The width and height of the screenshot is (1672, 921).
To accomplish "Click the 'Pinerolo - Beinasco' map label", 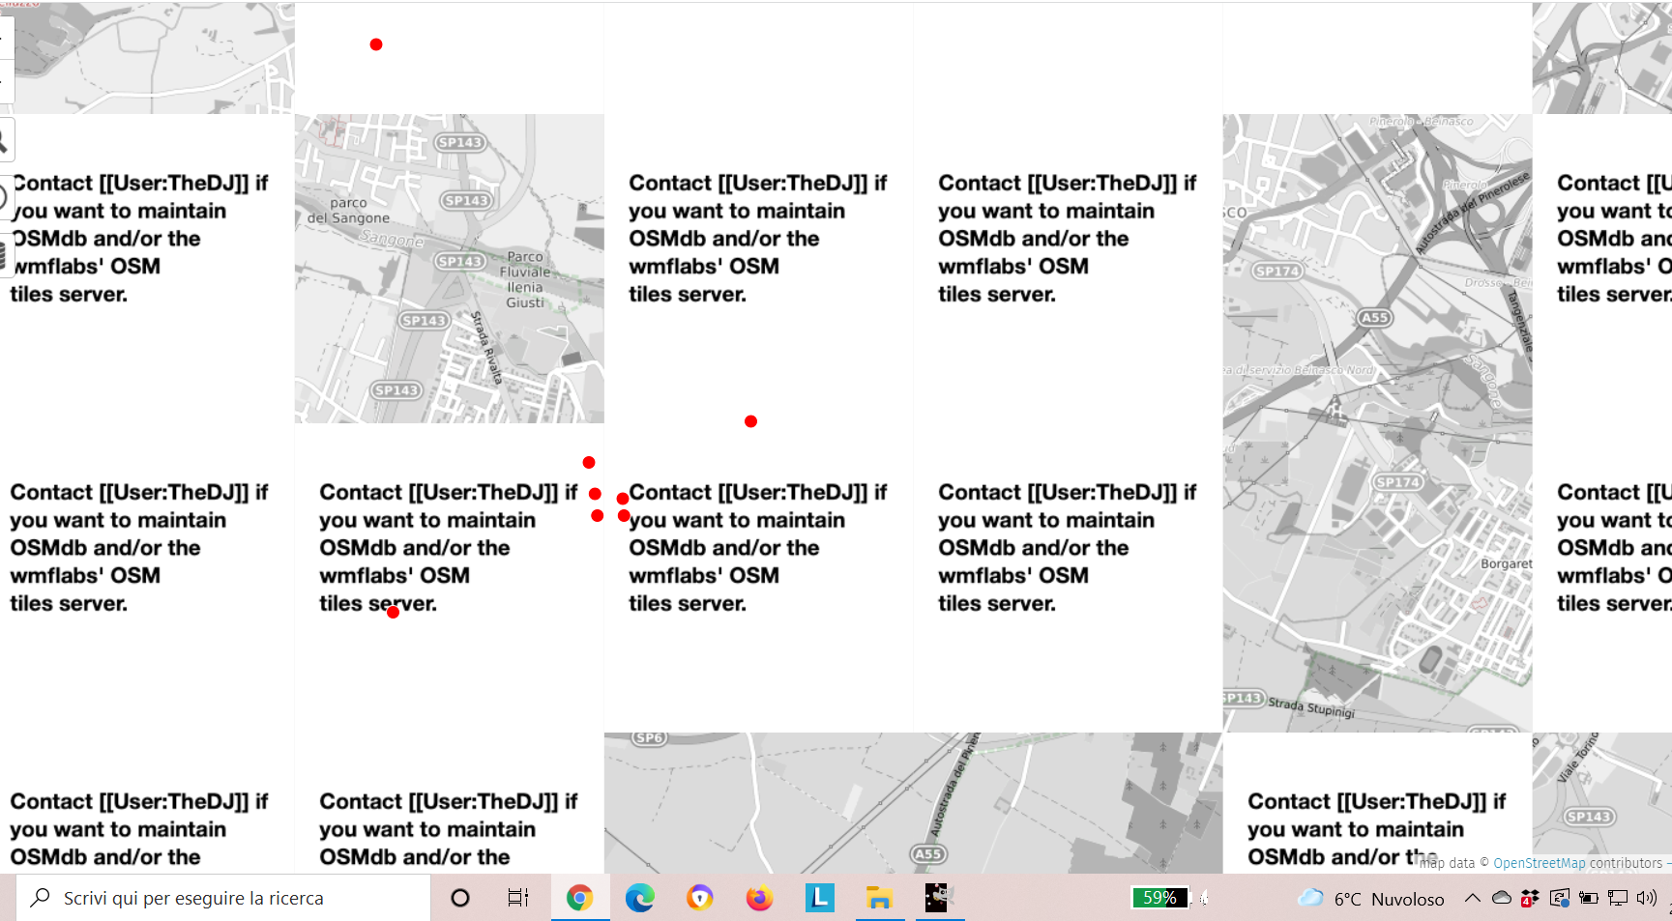I will pyautogui.click(x=1422, y=122).
